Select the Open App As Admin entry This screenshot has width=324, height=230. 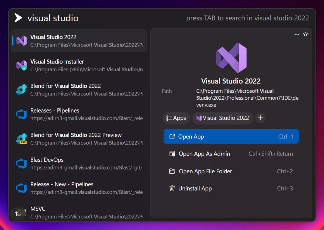click(x=204, y=154)
